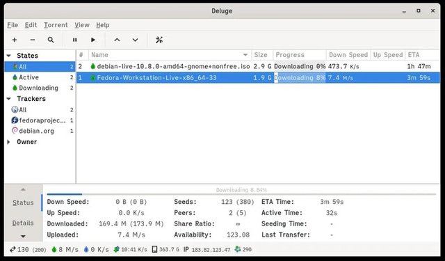Click free disk space 363.7 G item
This screenshot has width=445, height=261.
(x=165, y=249)
